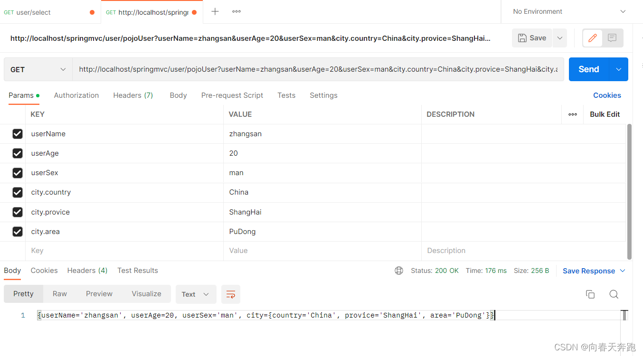Toggle line wrap in response viewer
Viewport: 643px width, 356px height.
pos(231,294)
